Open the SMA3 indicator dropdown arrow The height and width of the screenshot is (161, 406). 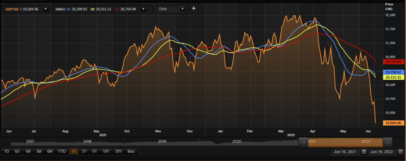pyautogui.click(x=143, y=9)
